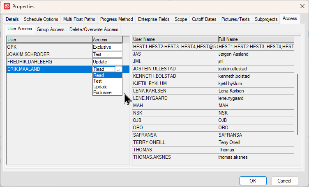Screen dimensions: 309x187
Task: Open the Access dropdown for ERIK.MAALAND
Action: [118, 70]
